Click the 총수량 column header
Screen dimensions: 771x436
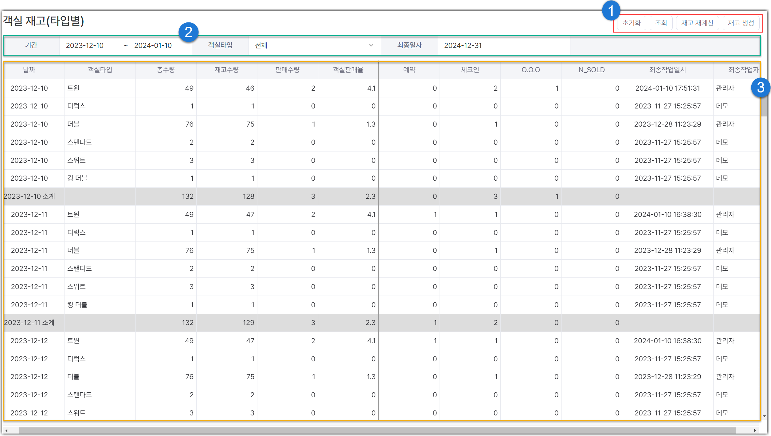pos(166,70)
